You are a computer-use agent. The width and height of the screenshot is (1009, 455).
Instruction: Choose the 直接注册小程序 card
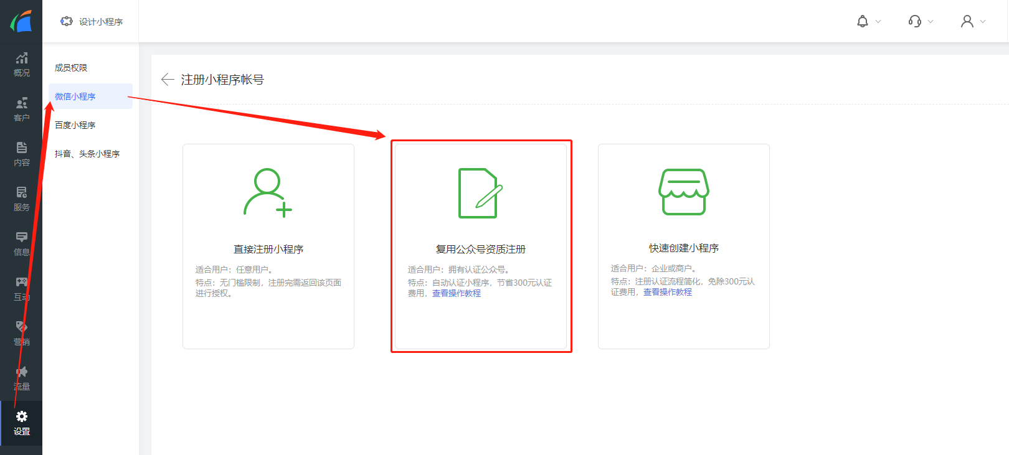pyautogui.click(x=268, y=246)
